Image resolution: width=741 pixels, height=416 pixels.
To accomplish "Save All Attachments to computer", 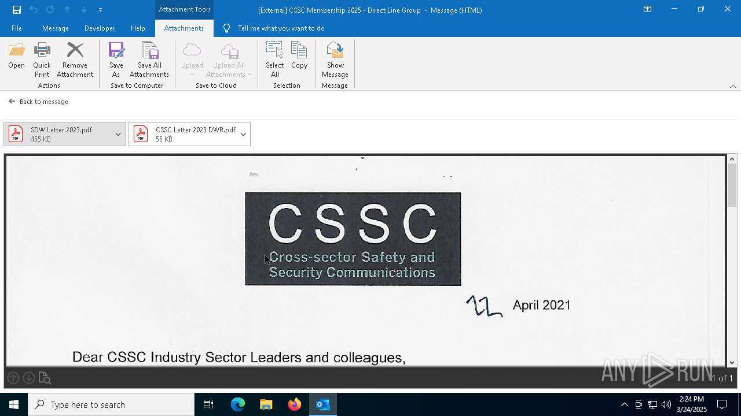I will click(x=149, y=60).
